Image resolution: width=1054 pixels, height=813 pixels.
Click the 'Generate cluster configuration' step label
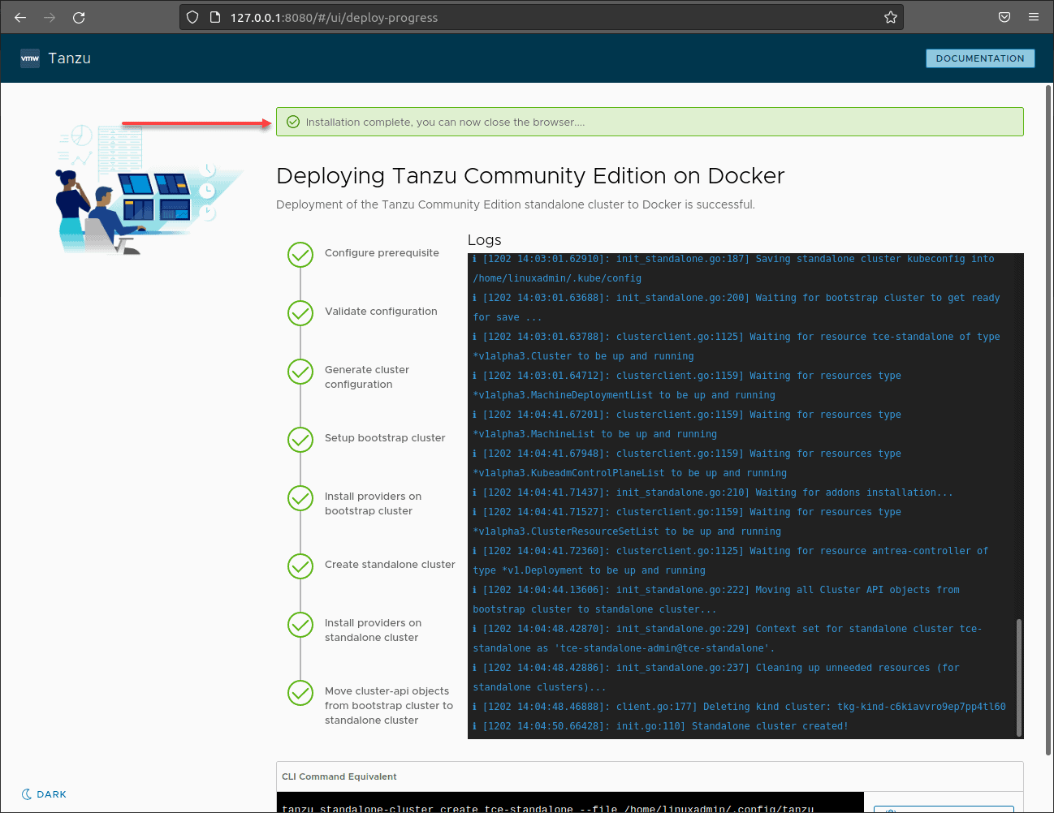(x=367, y=377)
